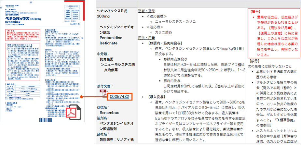Image resolution: width=301 pixels, height=145 pixels.
Task: Click the 製剤名： label
Action: [103, 118]
